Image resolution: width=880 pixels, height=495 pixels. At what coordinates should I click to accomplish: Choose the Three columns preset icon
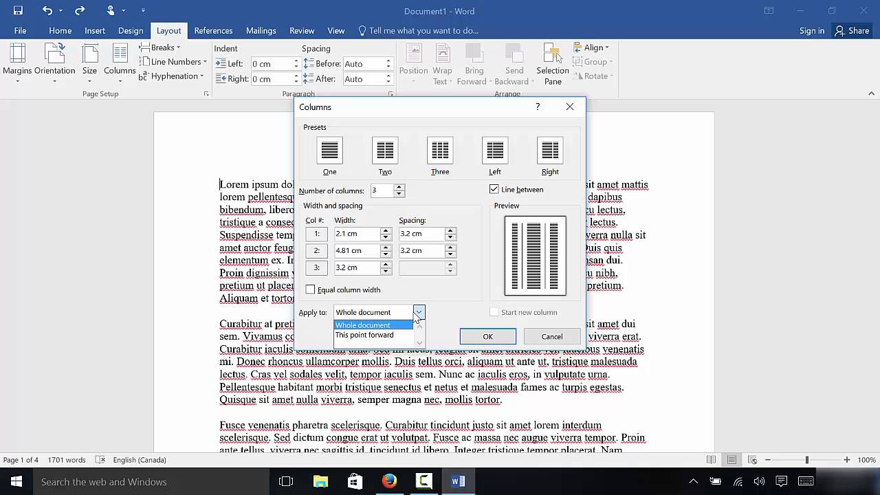(440, 151)
